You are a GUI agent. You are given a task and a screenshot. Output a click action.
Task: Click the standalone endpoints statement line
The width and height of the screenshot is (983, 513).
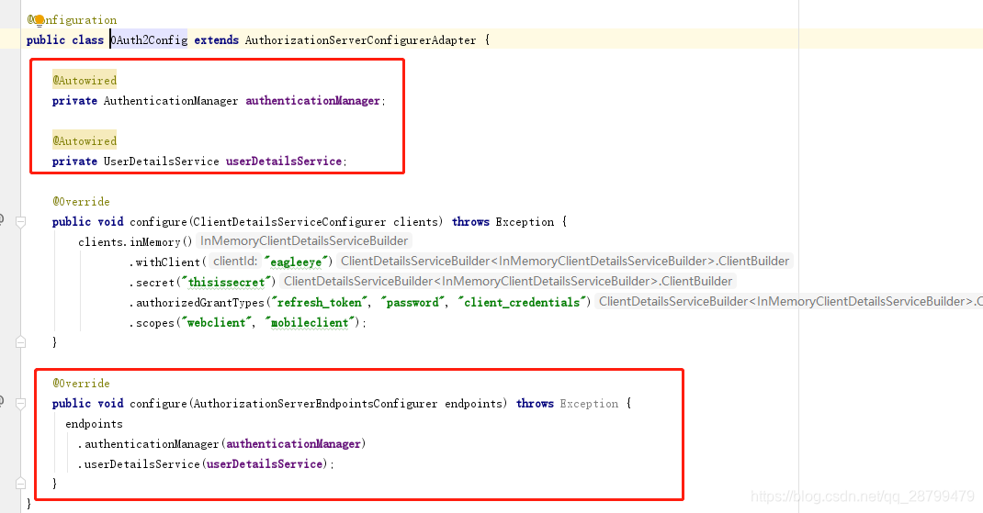(x=94, y=424)
